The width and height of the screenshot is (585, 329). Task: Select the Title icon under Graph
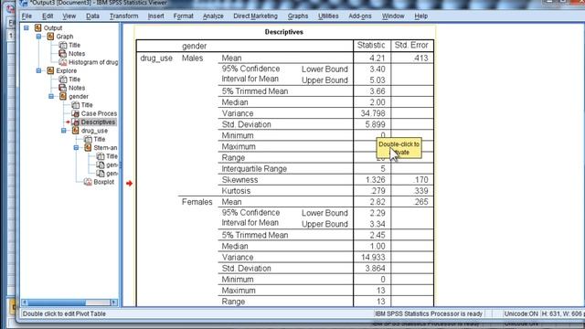pyautogui.click(x=63, y=45)
